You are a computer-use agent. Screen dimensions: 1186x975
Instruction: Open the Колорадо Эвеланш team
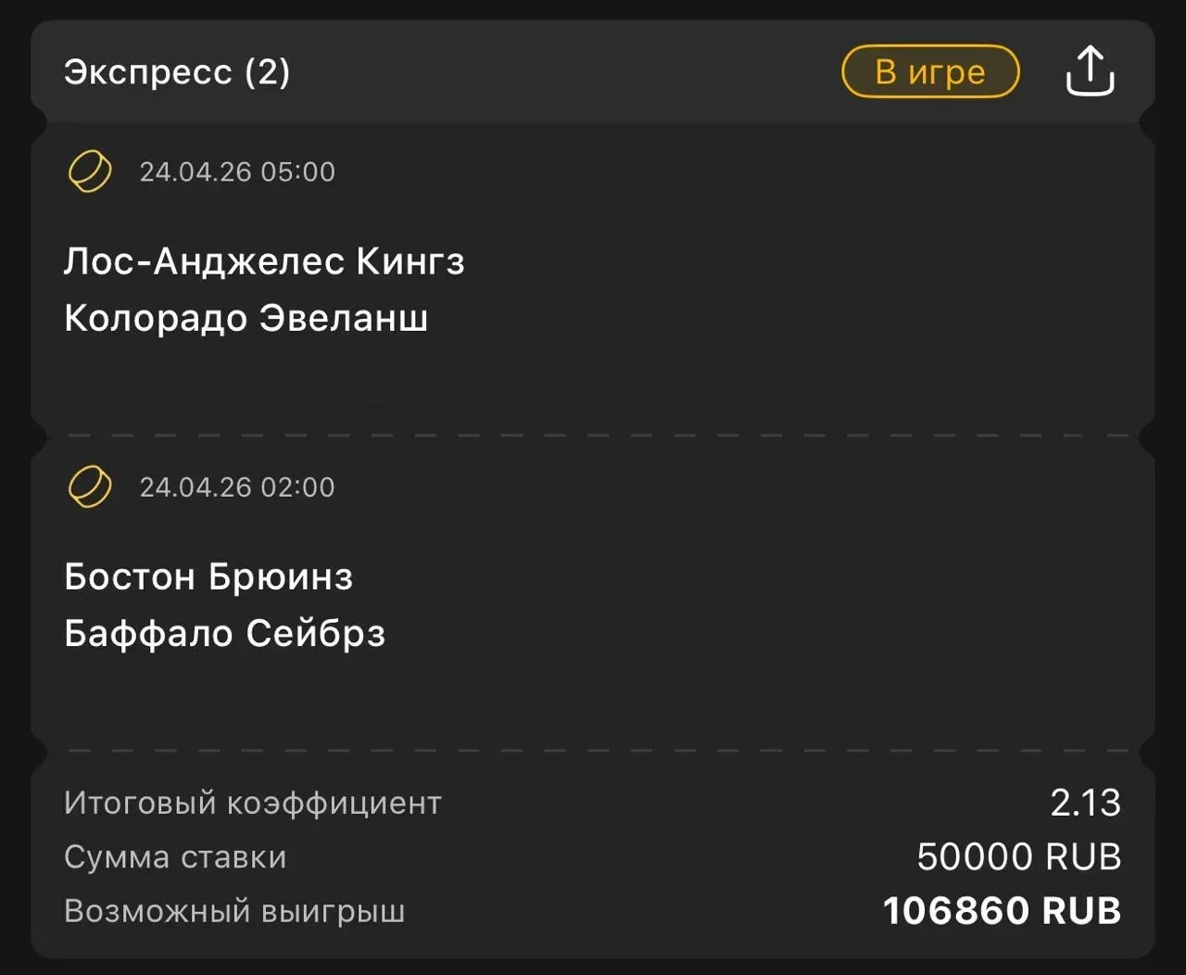click(x=246, y=319)
